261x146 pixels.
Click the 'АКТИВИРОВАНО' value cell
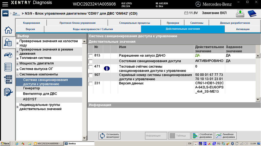pos(209,61)
